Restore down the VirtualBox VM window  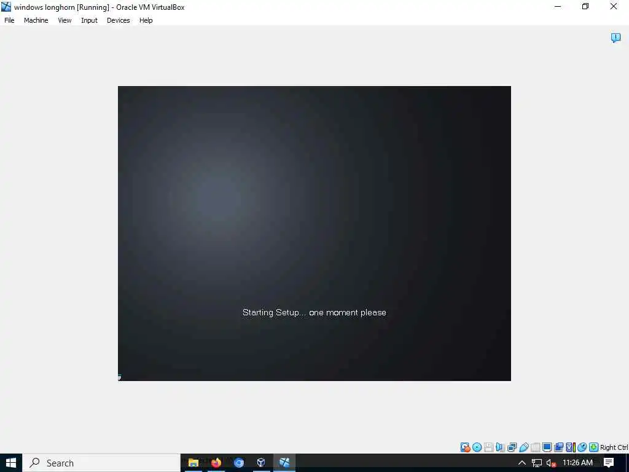tap(585, 6)
